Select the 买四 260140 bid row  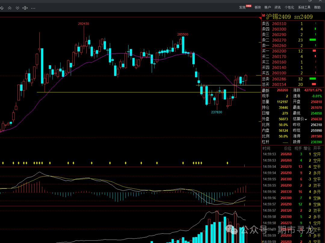(293, 68)
